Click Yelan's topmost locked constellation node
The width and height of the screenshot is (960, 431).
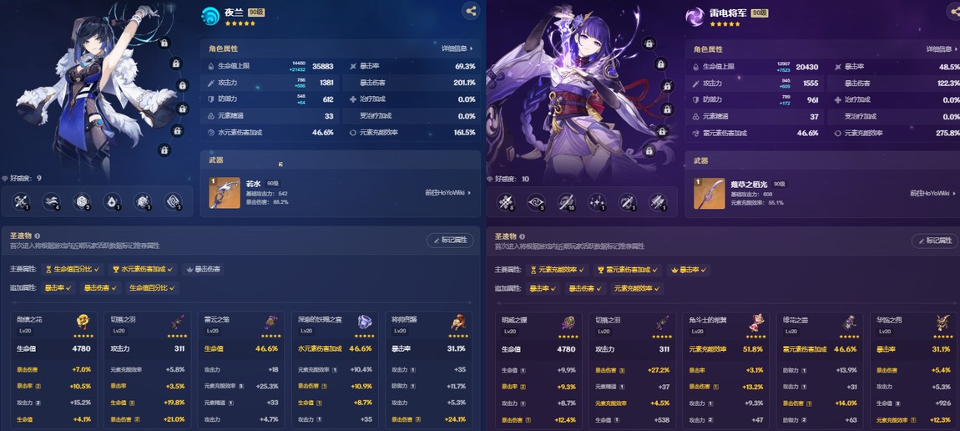(164, 43)
